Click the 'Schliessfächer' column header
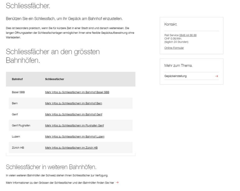This screenshot has height=191, width=240. pyautogui.click(x=55, y=79)
